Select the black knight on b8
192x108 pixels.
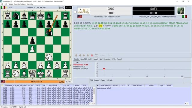pyautogui.click(x=16, y=16)
